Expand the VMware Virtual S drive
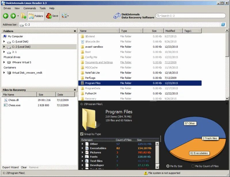 [4, 62]
